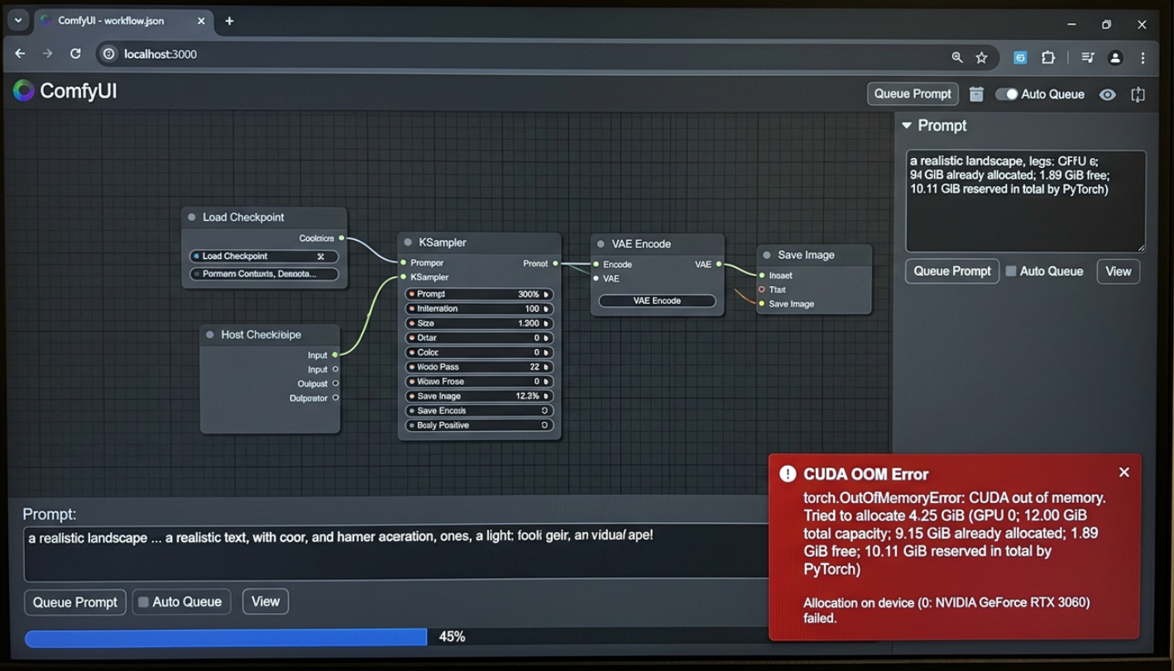Tick the Auto Queue checkbox beside the bottom View button
The height and width of the screenshot is (671, 1174).
point(143,602)
